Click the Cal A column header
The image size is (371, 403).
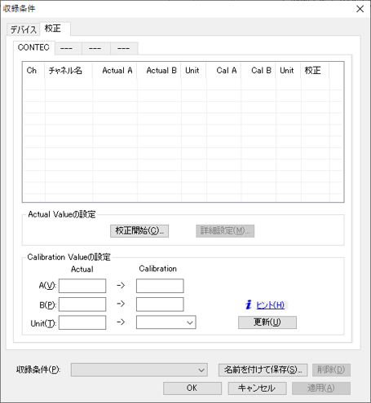coord(223,71)
